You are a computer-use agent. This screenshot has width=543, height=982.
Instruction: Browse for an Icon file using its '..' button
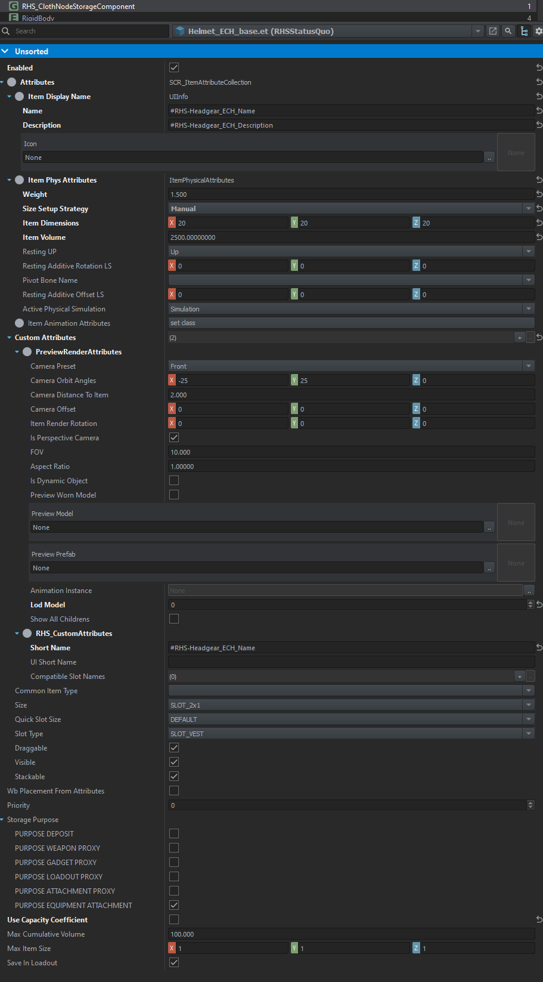tap(489, 158)
